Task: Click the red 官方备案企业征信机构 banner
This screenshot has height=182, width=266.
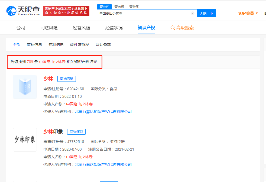Action: (x=66, y=11)
